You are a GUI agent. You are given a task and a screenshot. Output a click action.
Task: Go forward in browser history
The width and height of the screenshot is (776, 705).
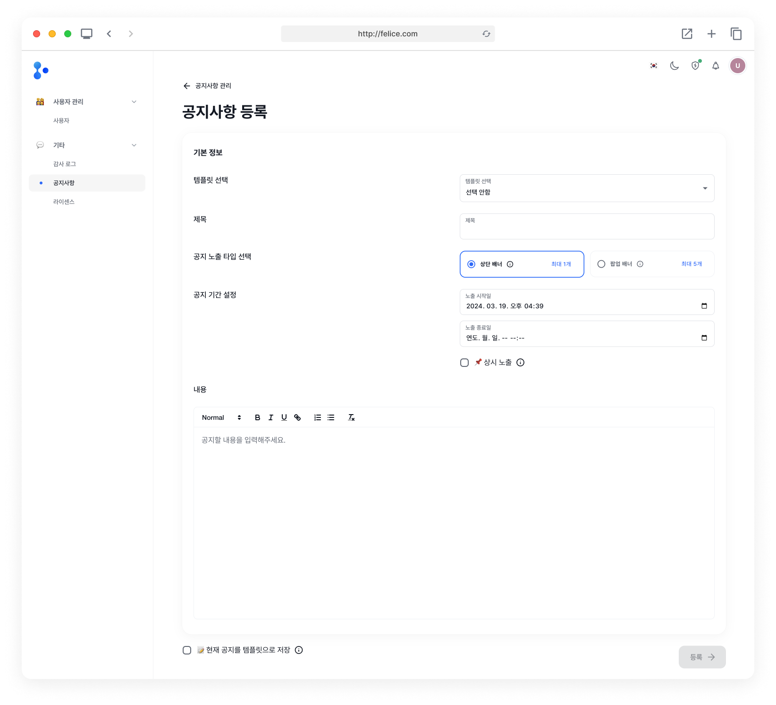pos(131,34)
